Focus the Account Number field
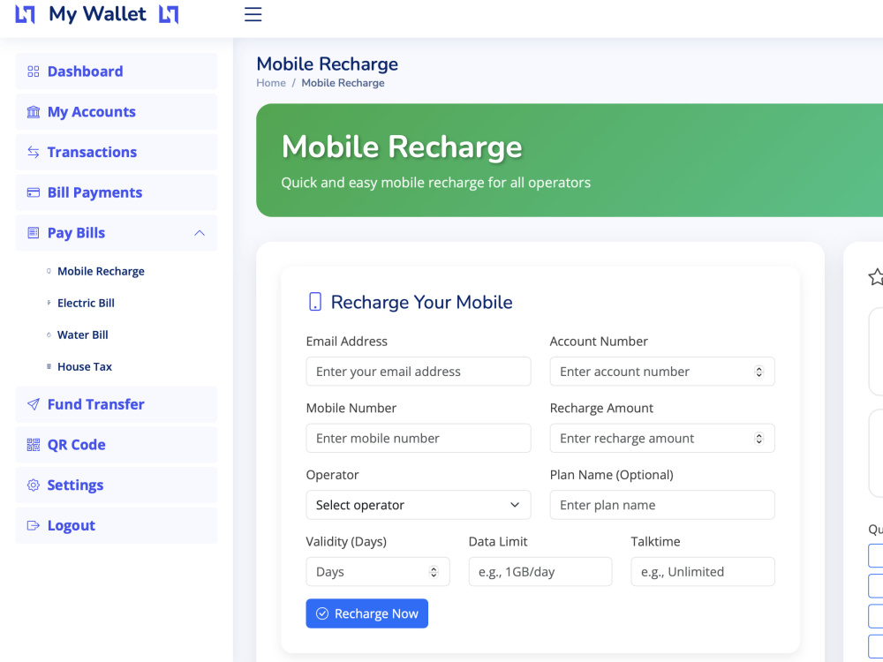 pos(662,372)
